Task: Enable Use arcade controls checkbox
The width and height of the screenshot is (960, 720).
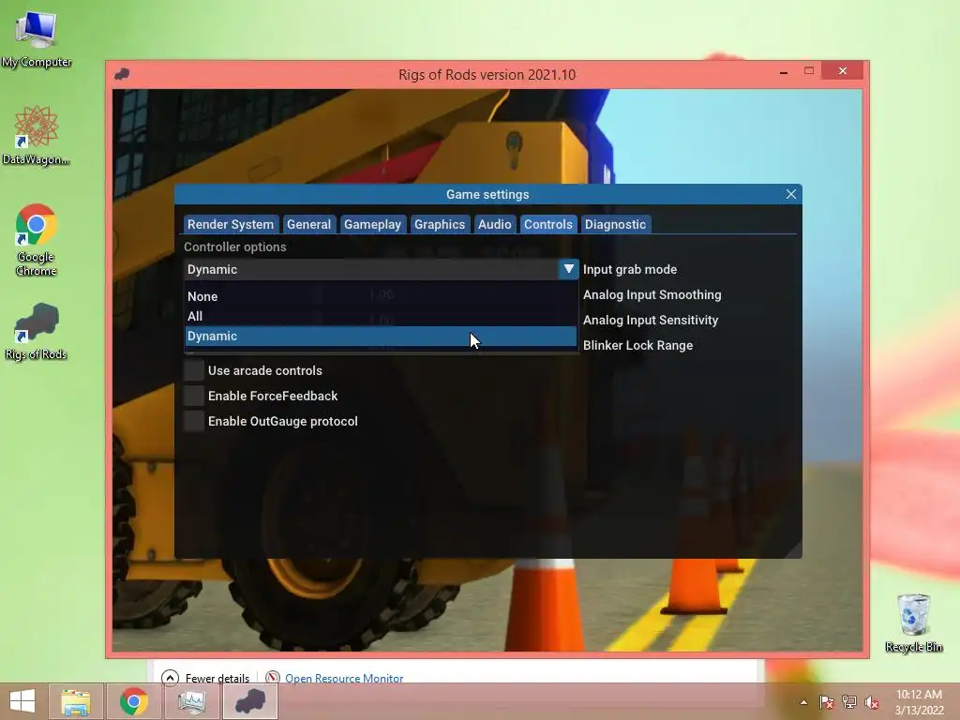Action: (x=194, y=370)
